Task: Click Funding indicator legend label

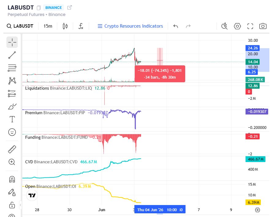Action: [56, 137]
